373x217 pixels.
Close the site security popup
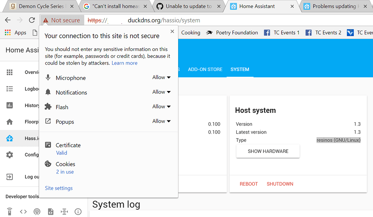172,32
